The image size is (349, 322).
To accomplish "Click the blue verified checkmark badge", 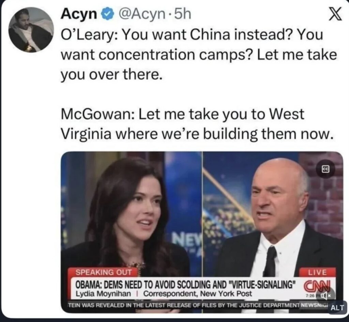I will pyautogui.click(x=108, y=14).
